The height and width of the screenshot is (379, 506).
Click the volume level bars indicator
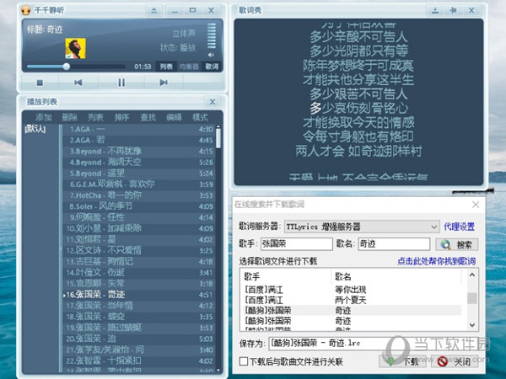[x=212, y=36]
